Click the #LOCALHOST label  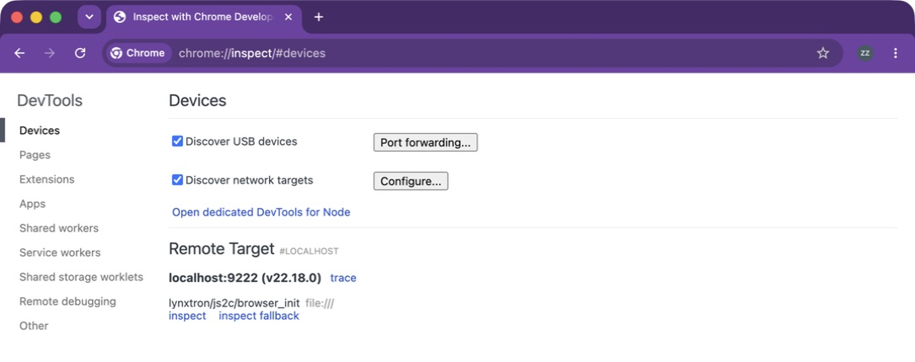(x=309, y=251)
